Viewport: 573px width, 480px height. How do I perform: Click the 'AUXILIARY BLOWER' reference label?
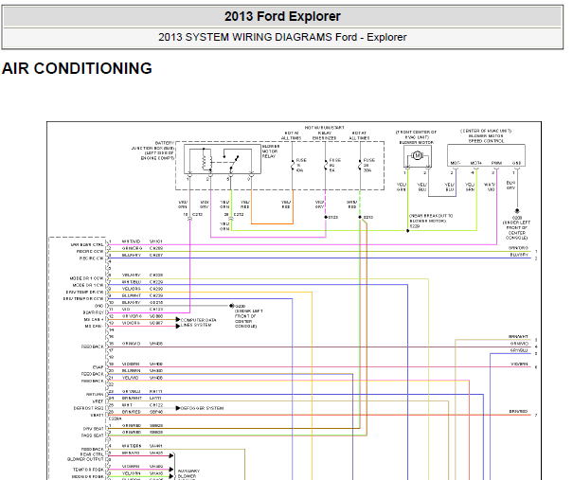click(x=188, y=473)
